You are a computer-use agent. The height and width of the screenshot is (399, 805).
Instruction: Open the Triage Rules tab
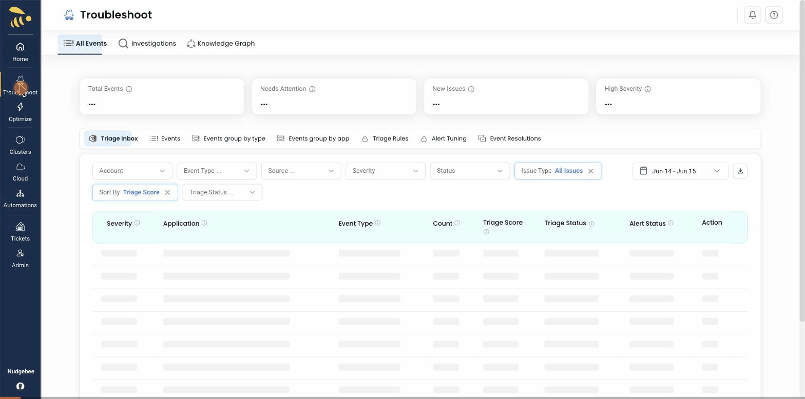coord(385,138)
